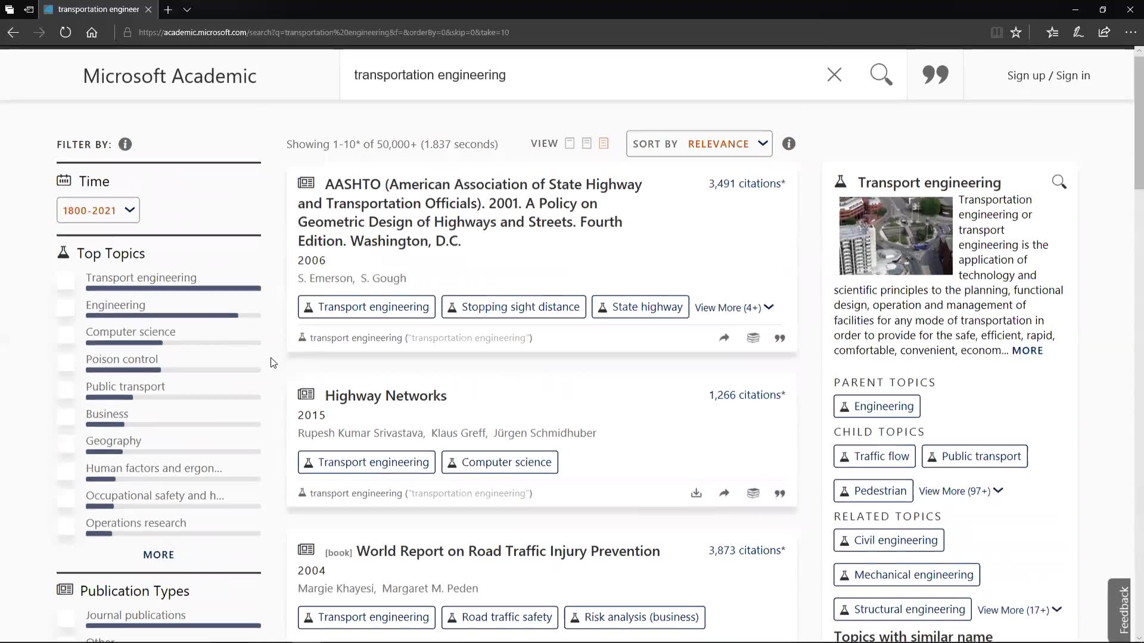Open a new browser tab
1144x643 pixels.
pyautogui.click(x=168, y=10)
